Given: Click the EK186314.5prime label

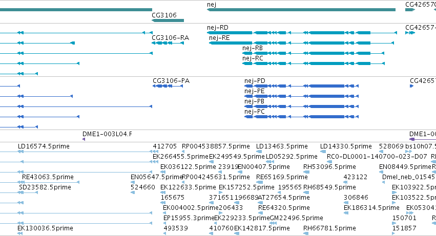Looking at the screenshot, I should (x=371, y=208).
